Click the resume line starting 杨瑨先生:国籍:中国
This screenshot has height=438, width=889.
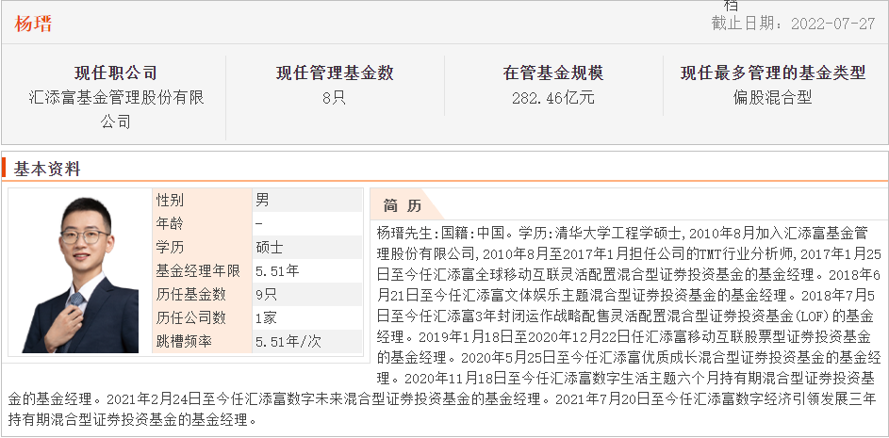coord(622,233)
